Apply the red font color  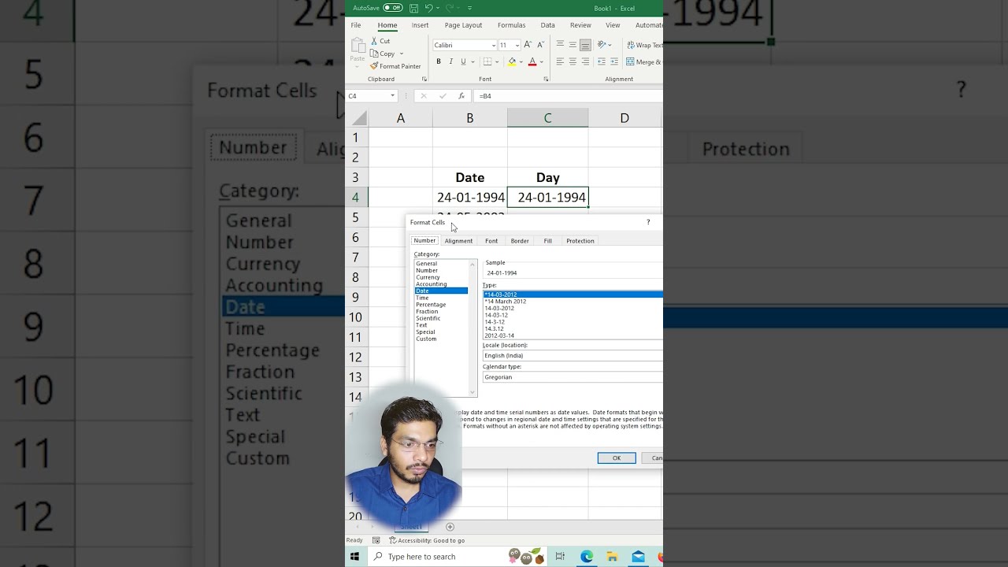point(532,61)
